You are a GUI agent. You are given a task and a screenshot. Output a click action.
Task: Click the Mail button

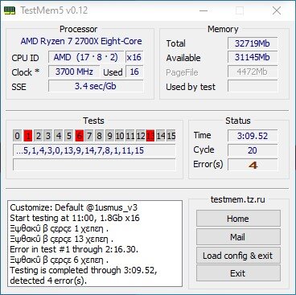(x=238, y=237)
